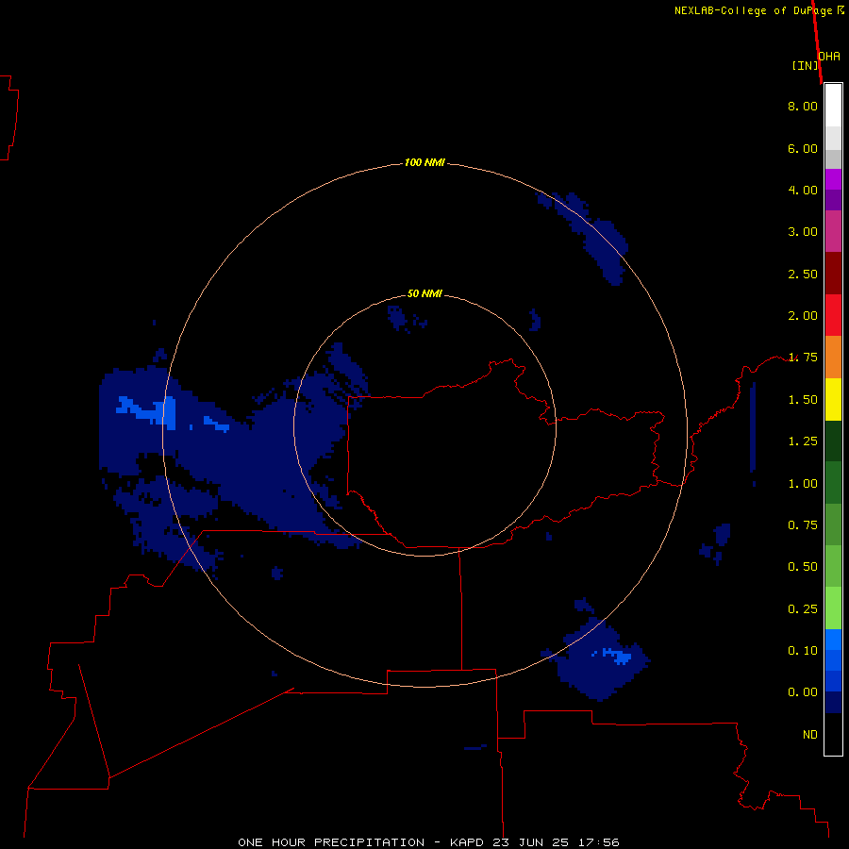Click the ONE HOUR PRECIPITATION title text
This screenshot has width=849, height=849.
coord(331,842)
